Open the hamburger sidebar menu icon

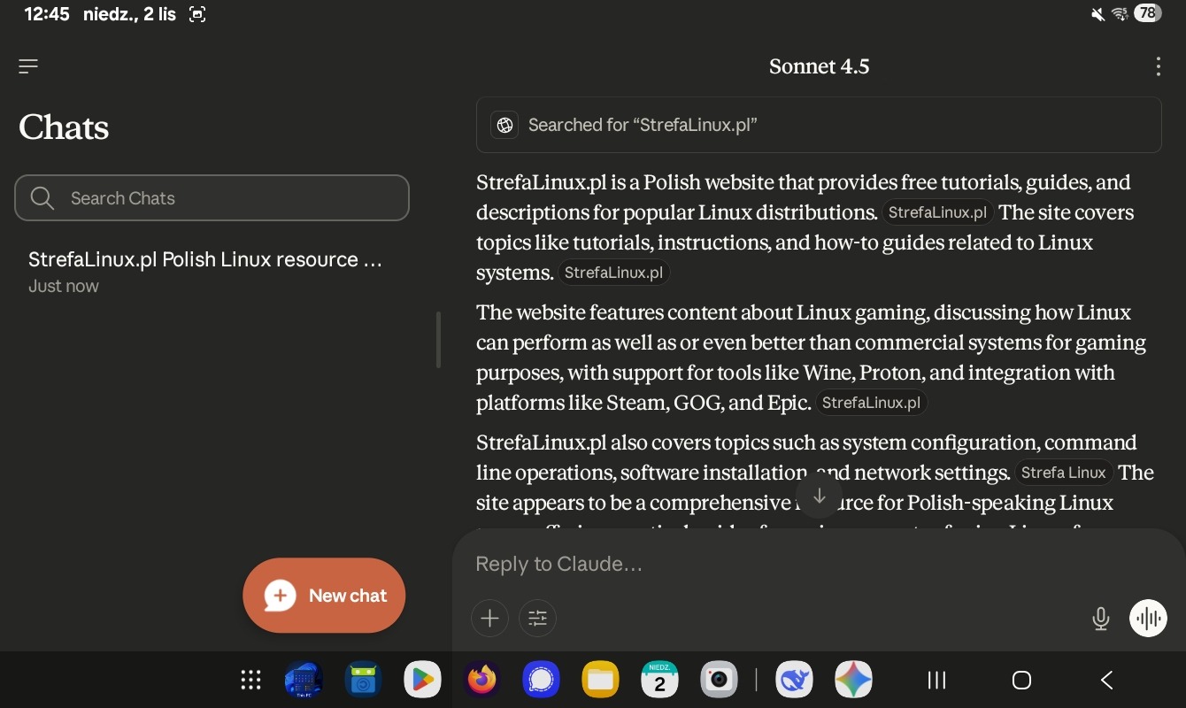[28, 66]
